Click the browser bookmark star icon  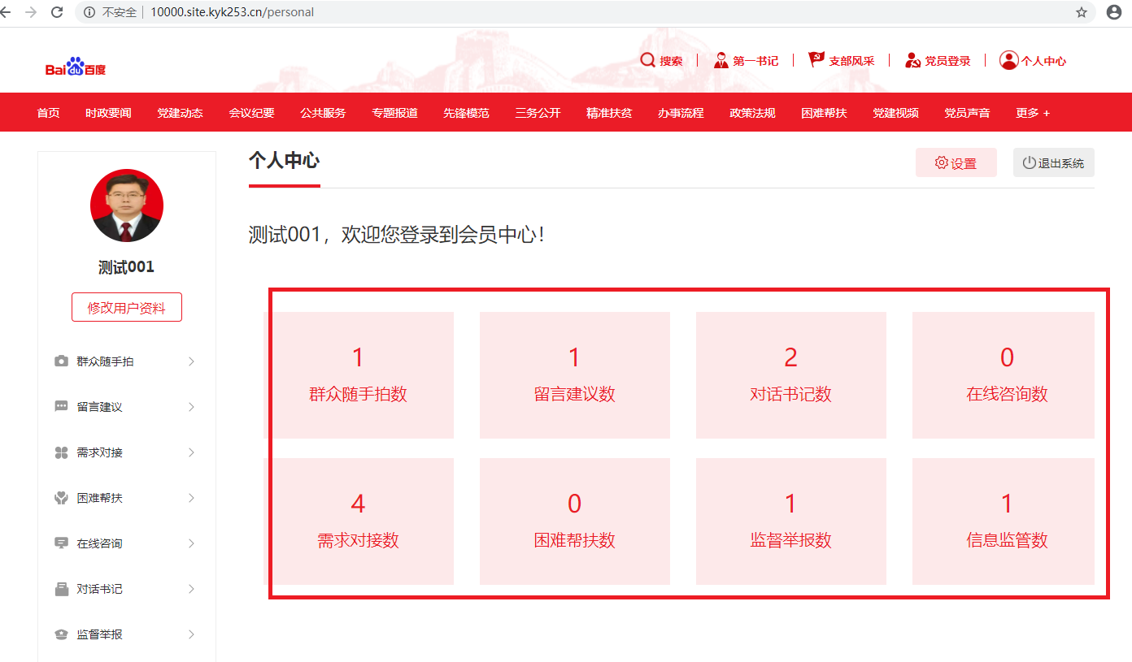(1081, 12)
